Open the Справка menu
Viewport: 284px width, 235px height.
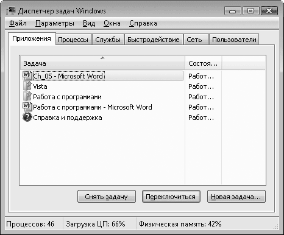pos(143,23)
